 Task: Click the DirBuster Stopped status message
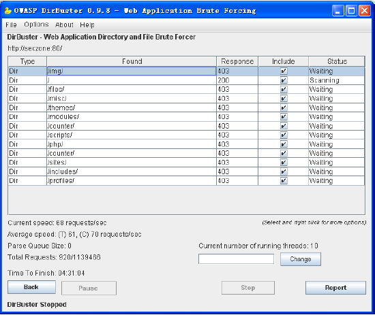[x=37, y=305]
